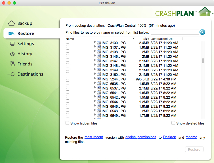Open the History section
The height and width of the screenshot is (163, 214).
[25, 54]
